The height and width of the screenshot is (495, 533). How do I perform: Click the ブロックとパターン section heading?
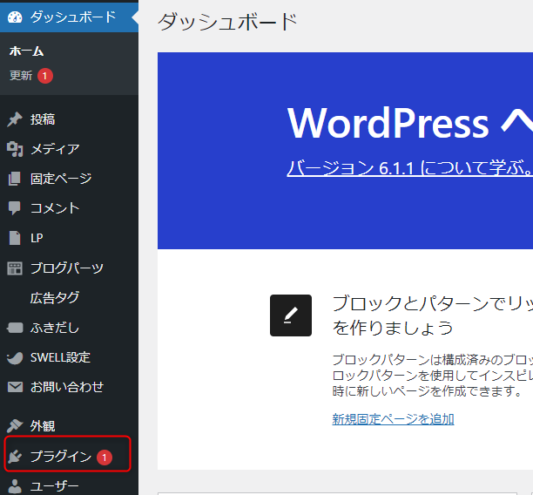pyautogui.click(x=432, y=315)
